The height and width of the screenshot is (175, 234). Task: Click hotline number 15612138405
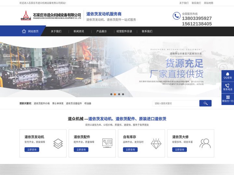197,24
